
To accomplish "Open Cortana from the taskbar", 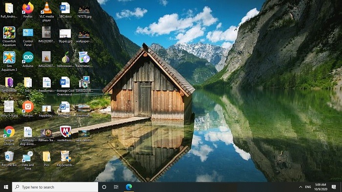I will (104, 187).
